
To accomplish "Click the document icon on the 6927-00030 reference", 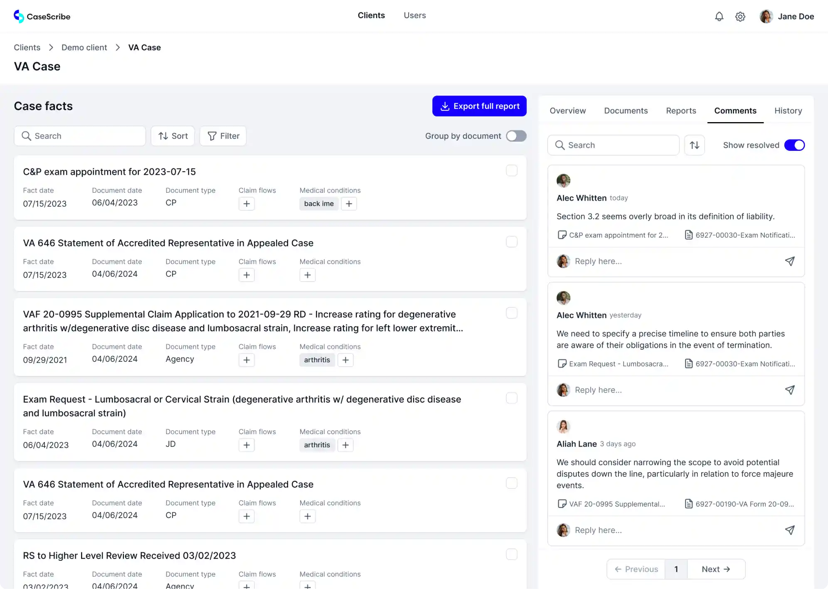I will 688,235.
